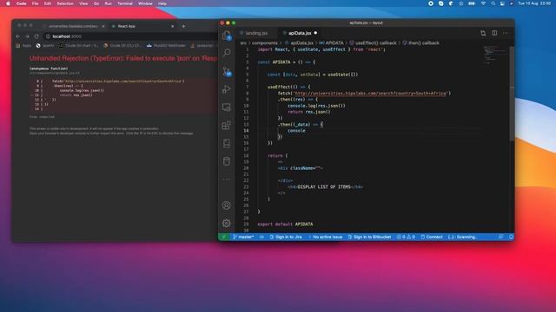Click the feedback icon in status bar
Viewport: 556px width, 312px height.
point(500,237)
